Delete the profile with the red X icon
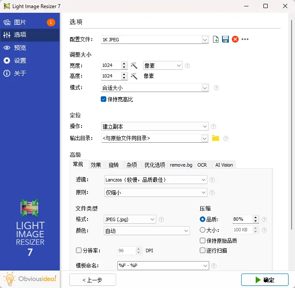The width and height of the screenshot is (295, 288). 235,40
